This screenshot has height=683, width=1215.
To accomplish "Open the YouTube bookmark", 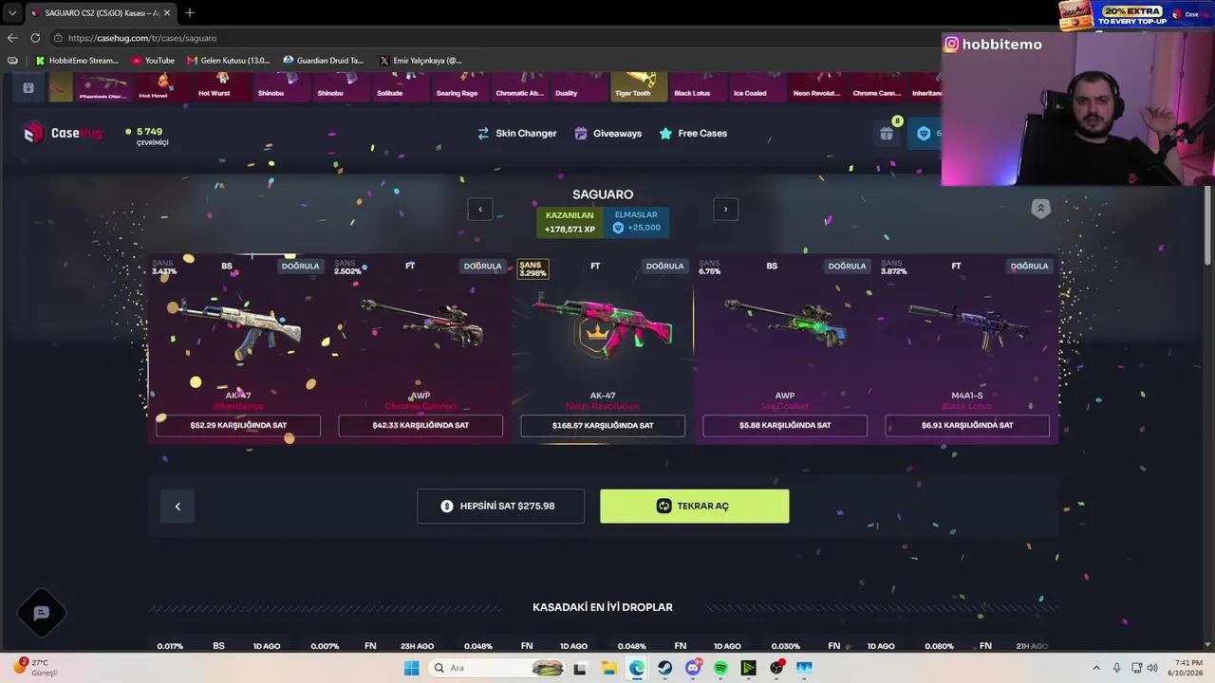I will pyautogui.click(x=153, y=61).
